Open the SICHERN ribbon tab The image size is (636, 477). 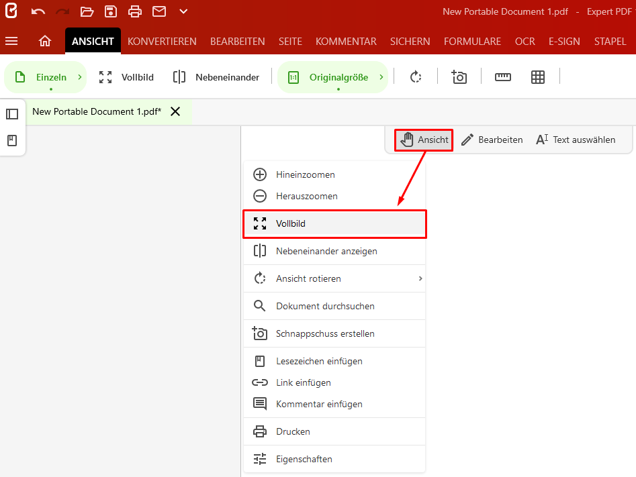410,42
